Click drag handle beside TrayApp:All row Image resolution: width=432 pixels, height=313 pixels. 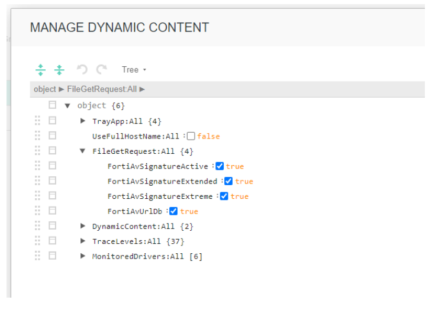pos(38,121)
